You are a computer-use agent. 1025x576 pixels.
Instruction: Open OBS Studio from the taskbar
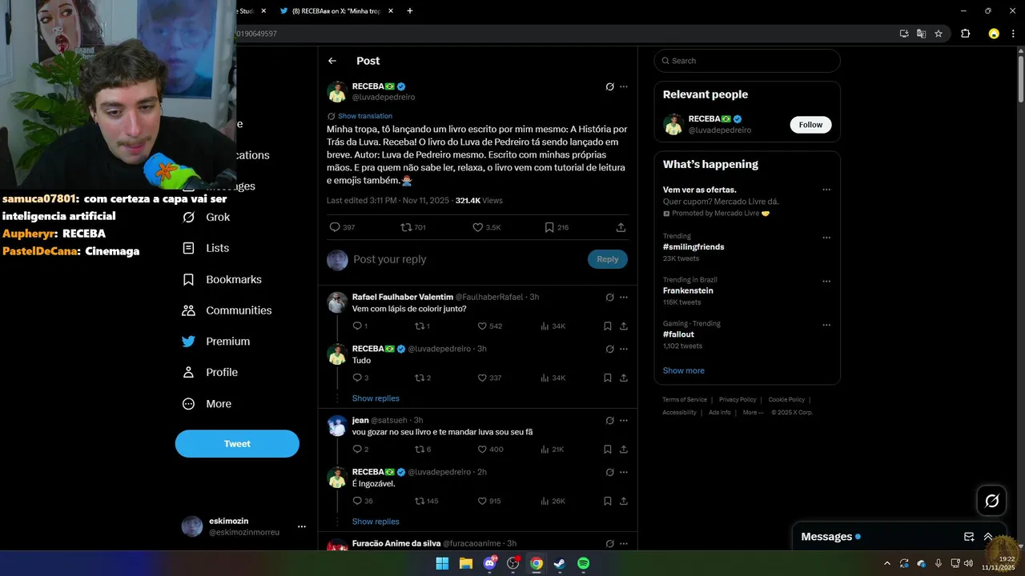(513, 563)
